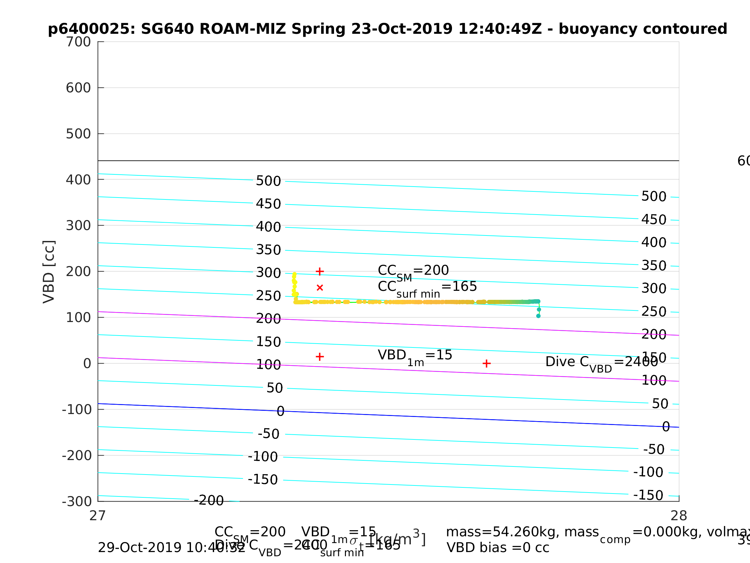Click the right-column contour label -100
The height and width of the screenshot is (563, 750).
648,472
